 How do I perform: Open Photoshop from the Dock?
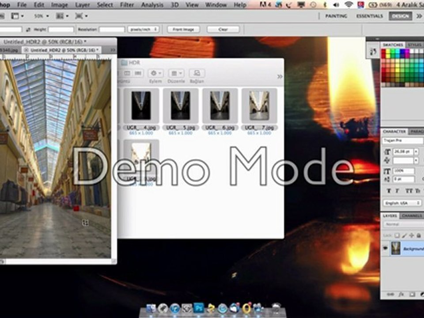click(198, 308)
